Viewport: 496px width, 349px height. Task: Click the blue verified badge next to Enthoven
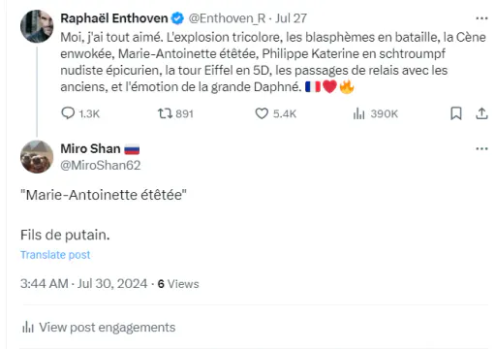177,18
